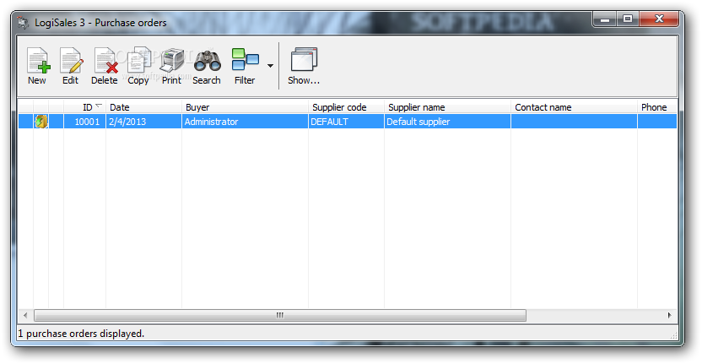The image size is (702, 364).
Task: Sort by the Supplier code column header
Action: 346,107
